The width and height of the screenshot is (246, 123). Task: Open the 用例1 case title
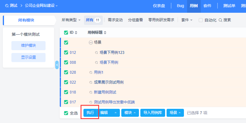pyautogui.click(x=99, y=72)
